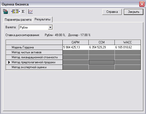Click the Закрыть button
Image resolution: width=146 pixels, height=114 pixels.
[x=134, y=12]
